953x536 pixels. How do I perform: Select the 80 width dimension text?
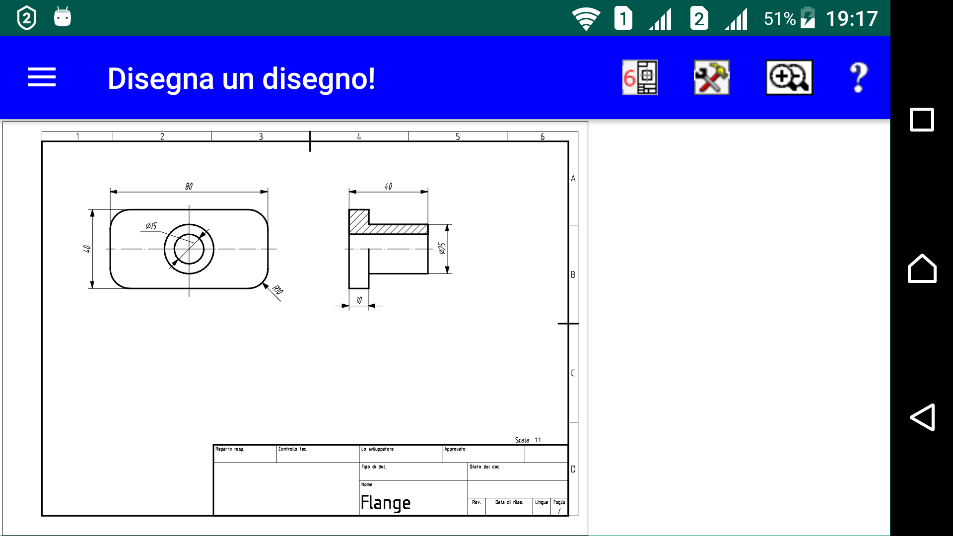[x=189, y=186]
